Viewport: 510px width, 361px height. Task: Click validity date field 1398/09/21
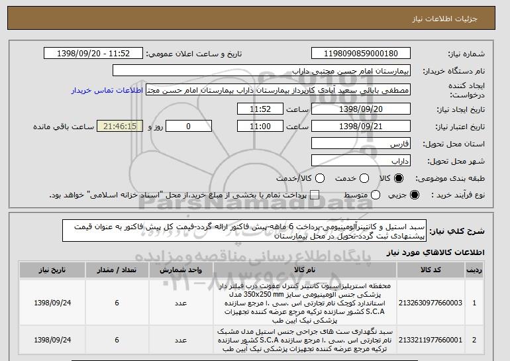pyautogui.click(x=361, y=127)
